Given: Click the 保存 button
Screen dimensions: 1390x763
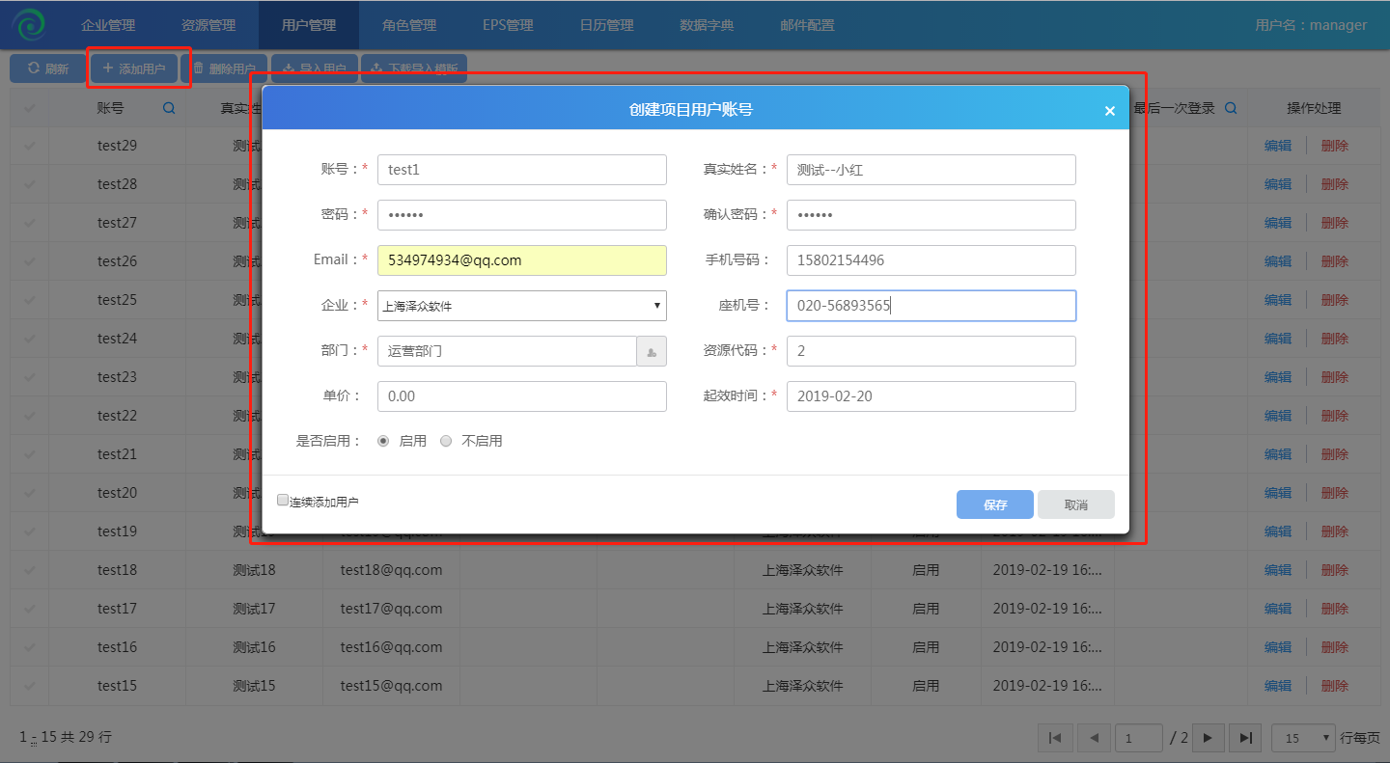Looking at the screenshot, I should tap(994, 504).
